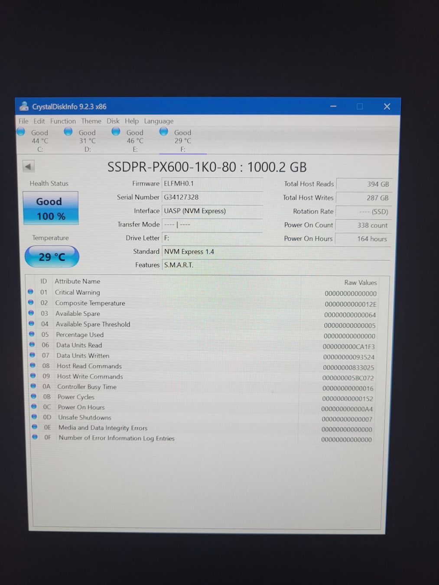Click status dot for Critical Warning row
This screenshot has height=585, width=439.
point(31,292)
